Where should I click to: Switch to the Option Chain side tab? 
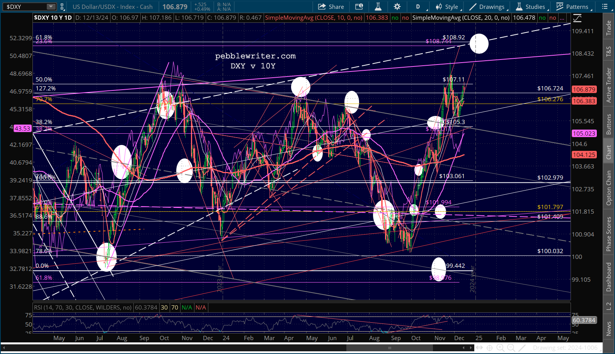pyautogui.click(x=609, y=188)
